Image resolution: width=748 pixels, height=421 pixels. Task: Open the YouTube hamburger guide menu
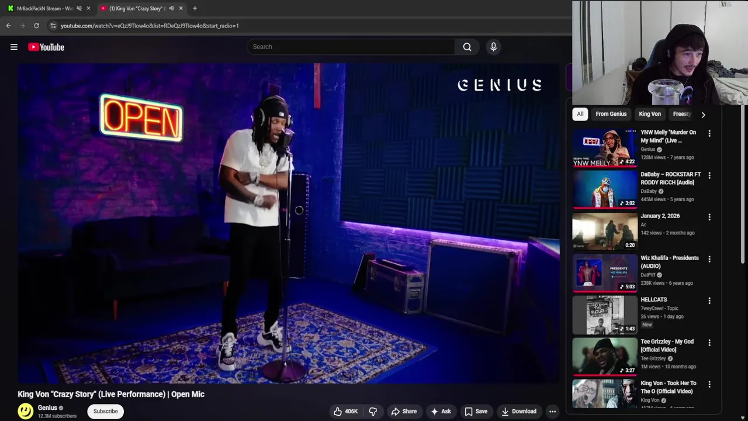click(13, 47)
